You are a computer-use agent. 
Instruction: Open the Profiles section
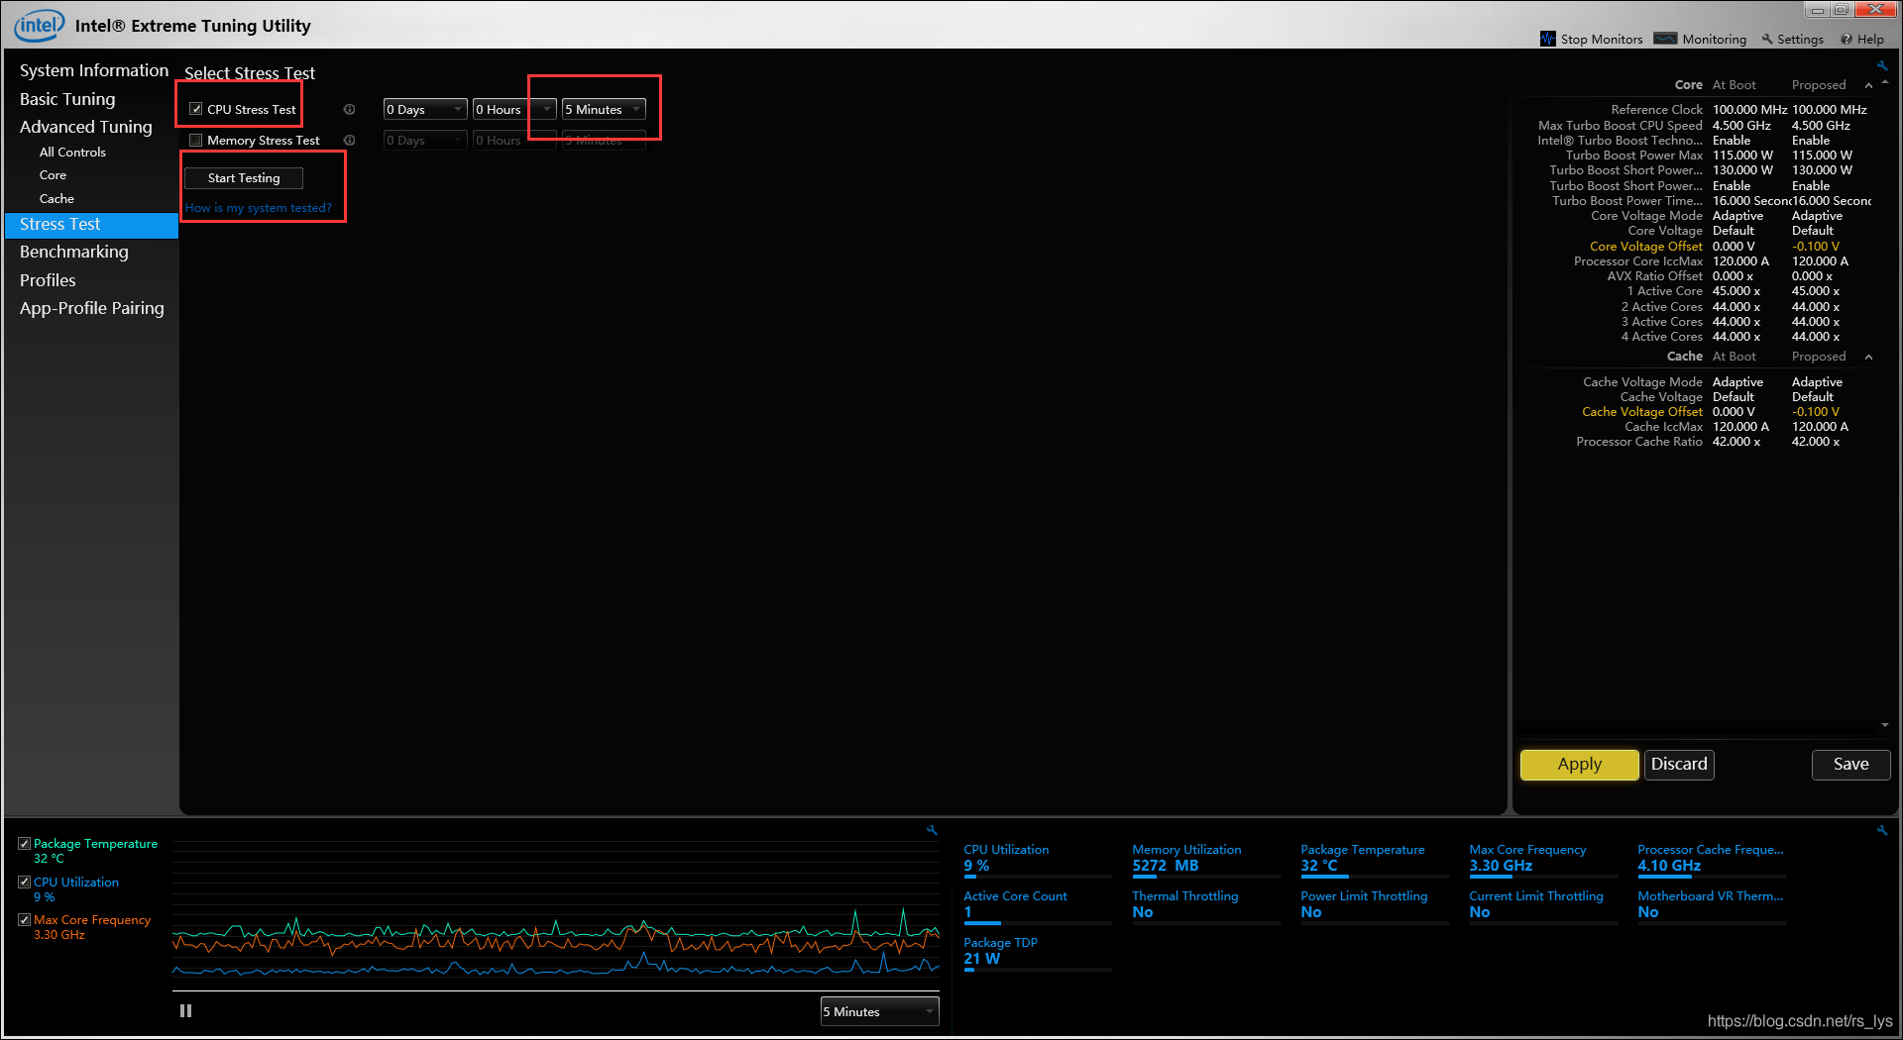(x=48, y=280)
